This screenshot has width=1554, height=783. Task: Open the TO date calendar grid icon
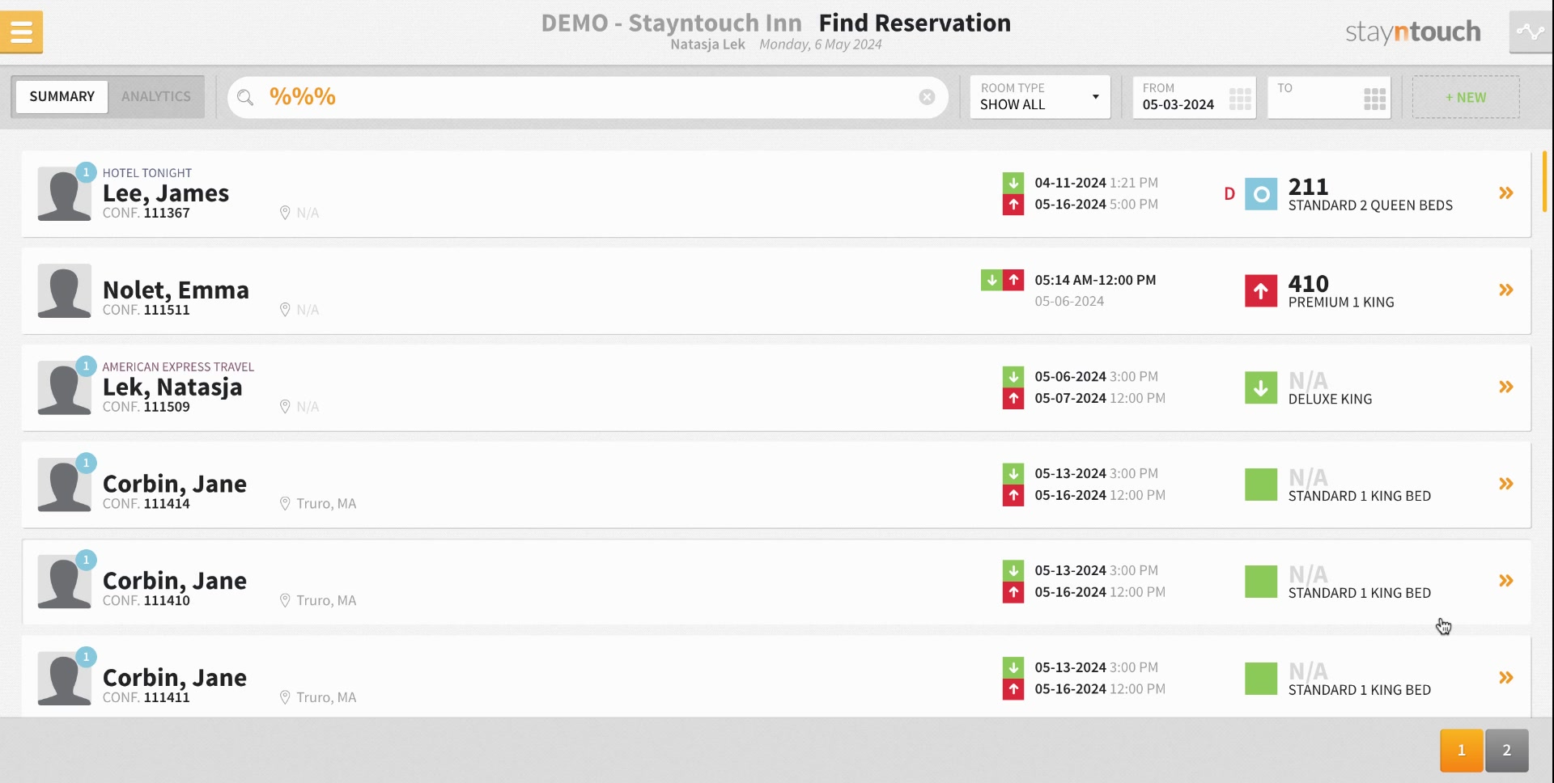tap(1374, 99)
